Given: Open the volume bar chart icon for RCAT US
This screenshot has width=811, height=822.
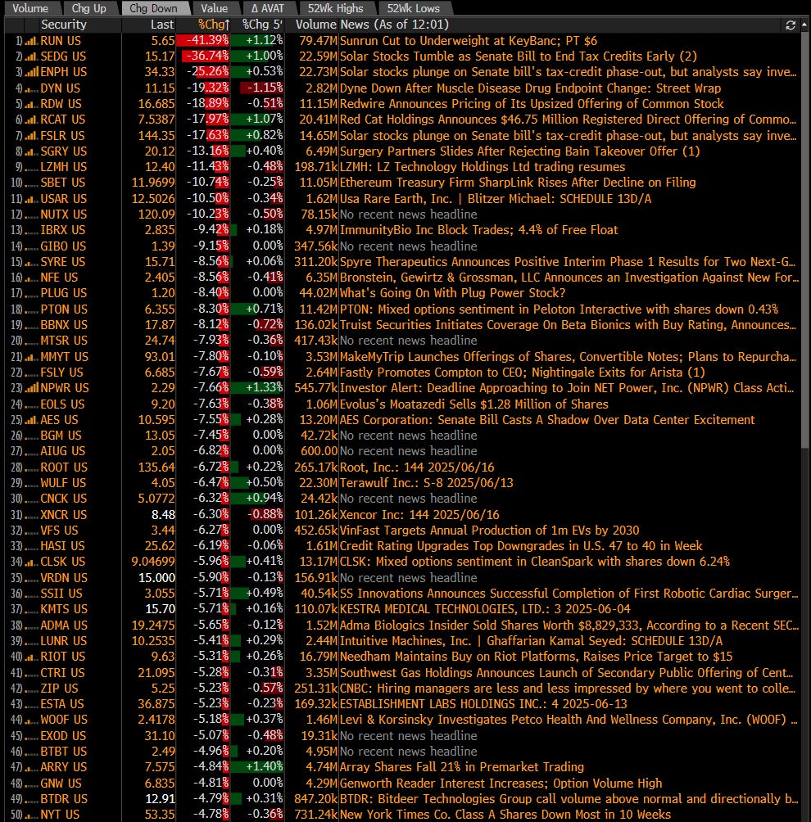Looking at the screenshot, I should [31, 120].
